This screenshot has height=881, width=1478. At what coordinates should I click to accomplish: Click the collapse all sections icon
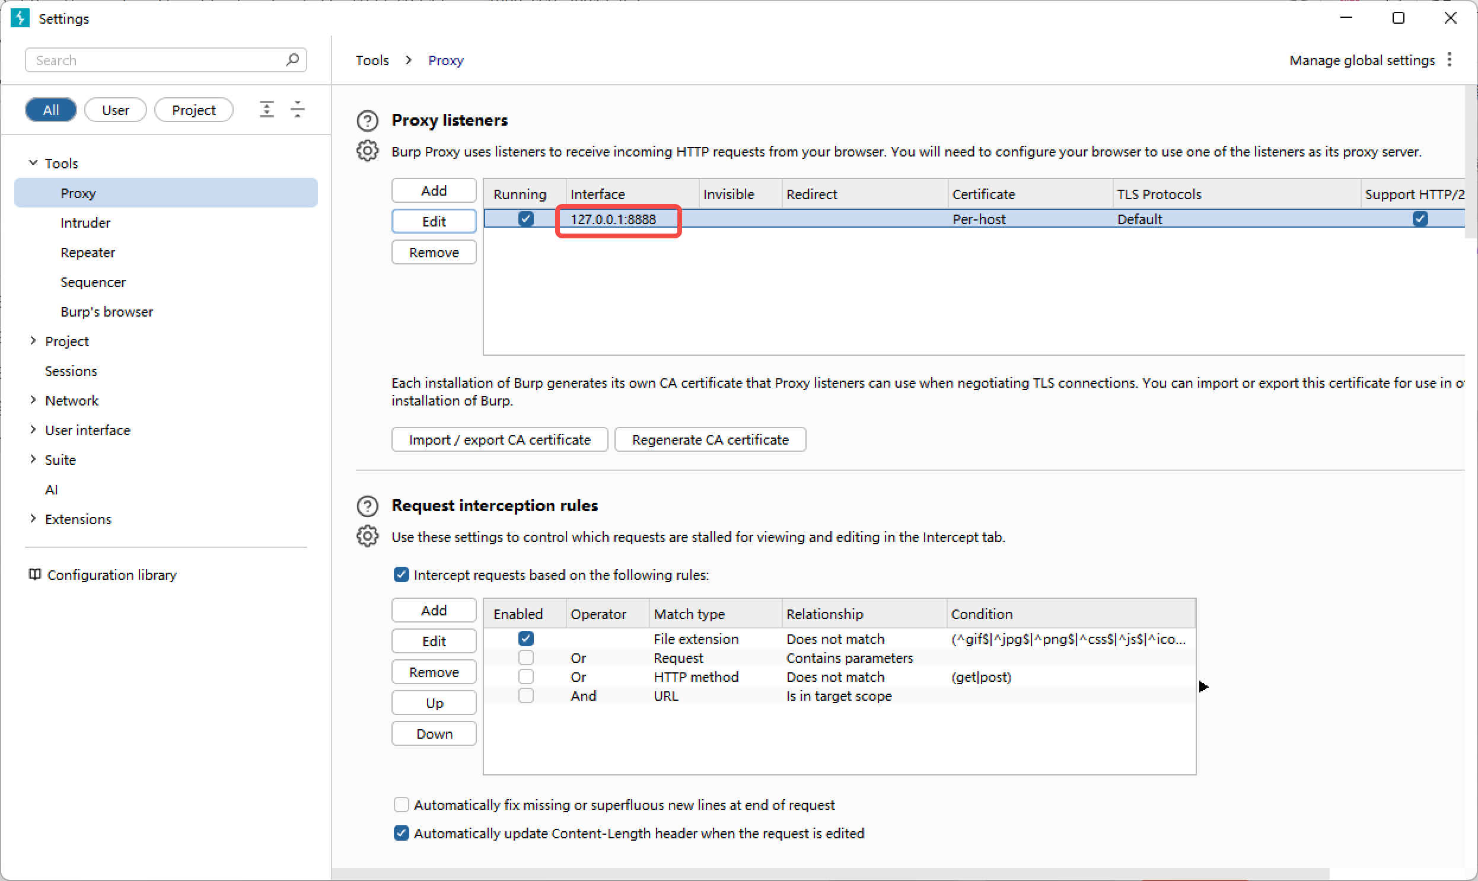click(x=298, y=109)
